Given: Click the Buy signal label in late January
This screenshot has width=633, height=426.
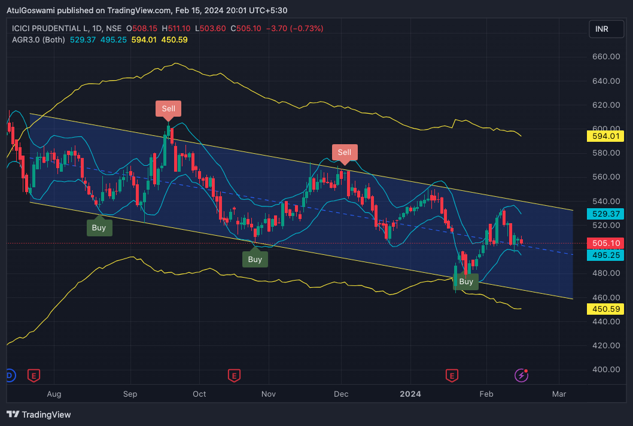Looking at the screenshot, I should (x=466, y=281).
